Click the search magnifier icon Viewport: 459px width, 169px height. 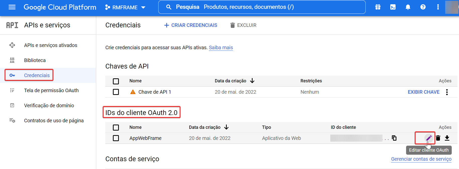point(169,7)
